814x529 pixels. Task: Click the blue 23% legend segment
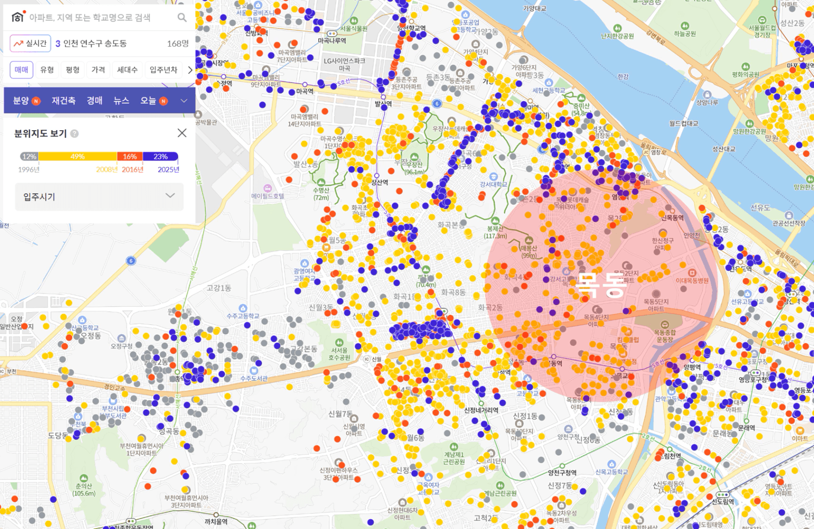tap(160, 157)
